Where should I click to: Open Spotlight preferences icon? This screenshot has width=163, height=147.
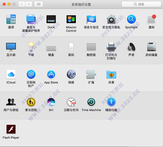pyautogui.click(x=131, y=19)
